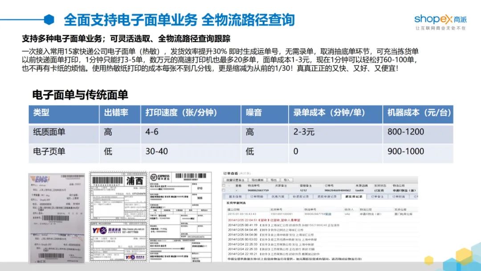Click the 2014/12/25 08:41:19 tracking entry
481x271 pixels.
[x=284, y=225]
